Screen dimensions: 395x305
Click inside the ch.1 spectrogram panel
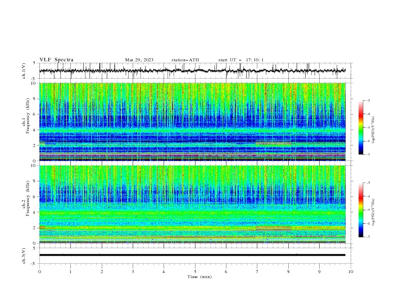193,122
